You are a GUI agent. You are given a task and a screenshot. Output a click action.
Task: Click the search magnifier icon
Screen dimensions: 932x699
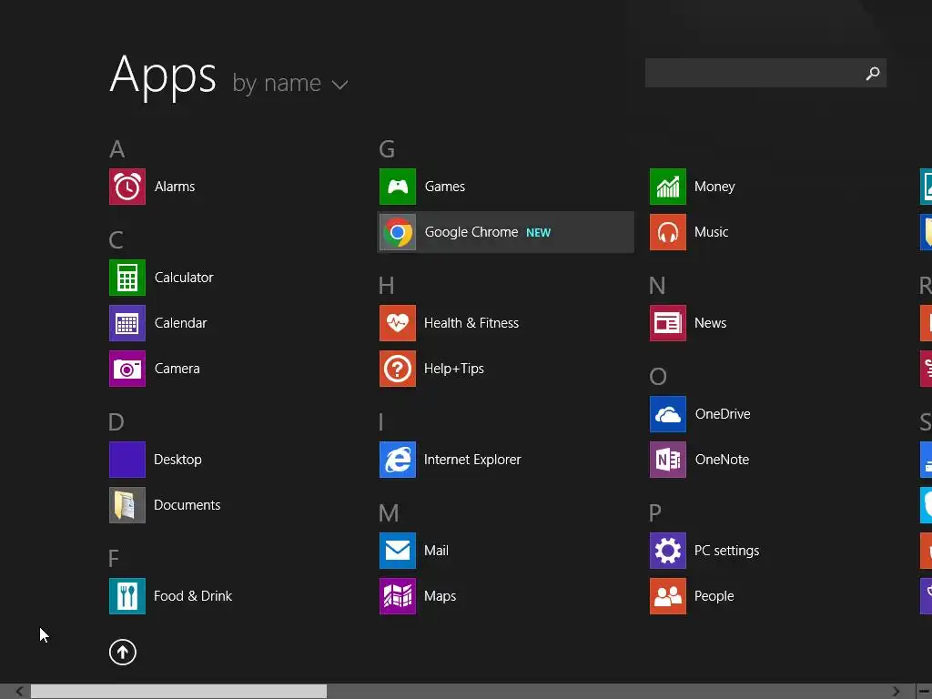coord(873,73)
